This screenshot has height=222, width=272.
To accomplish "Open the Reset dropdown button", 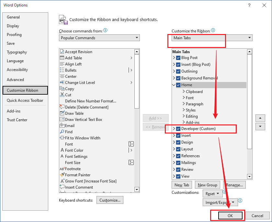I will coord(212,193).
